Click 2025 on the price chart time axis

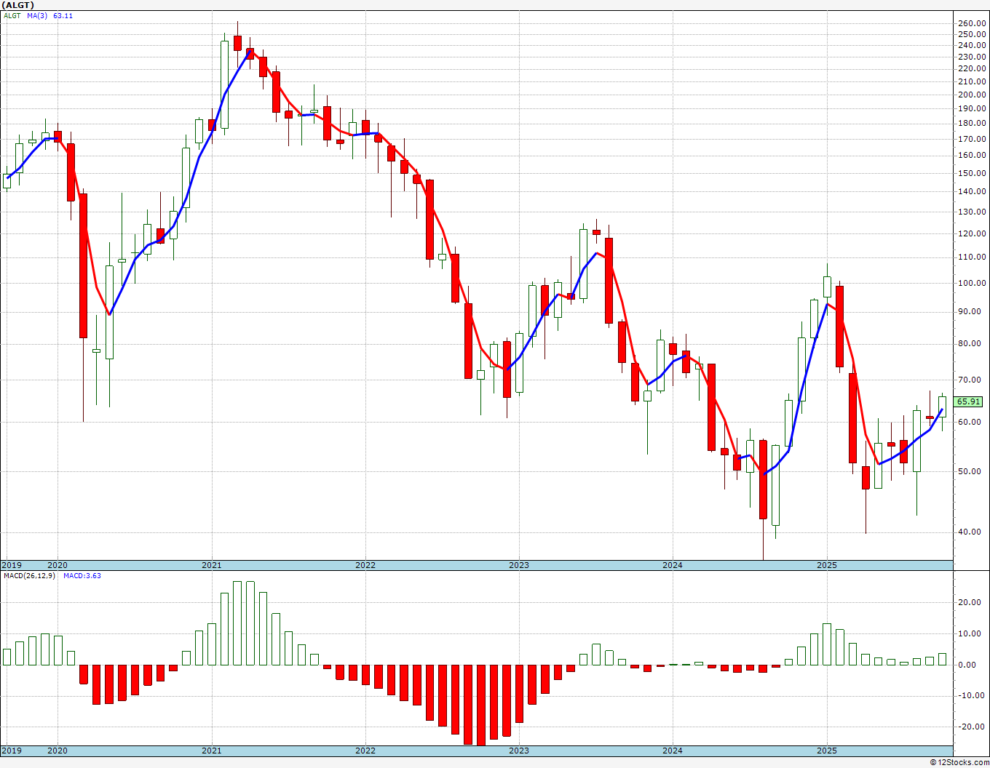point(826,565)
